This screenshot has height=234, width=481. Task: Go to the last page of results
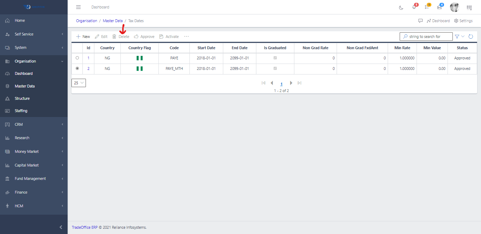(299, 83)
